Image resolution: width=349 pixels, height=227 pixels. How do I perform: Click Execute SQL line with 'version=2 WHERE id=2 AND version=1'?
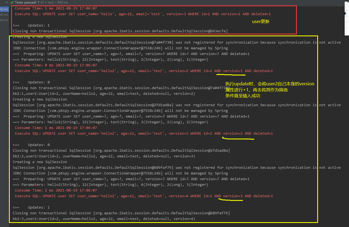click(144, 71)
